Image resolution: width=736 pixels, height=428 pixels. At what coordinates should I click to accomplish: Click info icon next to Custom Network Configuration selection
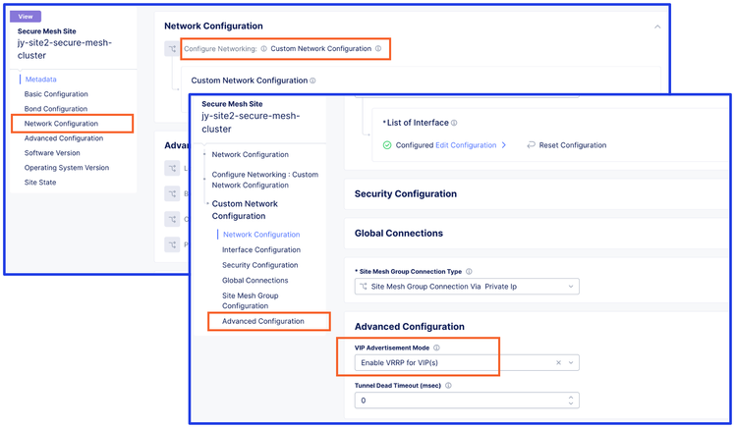(378, 48)
